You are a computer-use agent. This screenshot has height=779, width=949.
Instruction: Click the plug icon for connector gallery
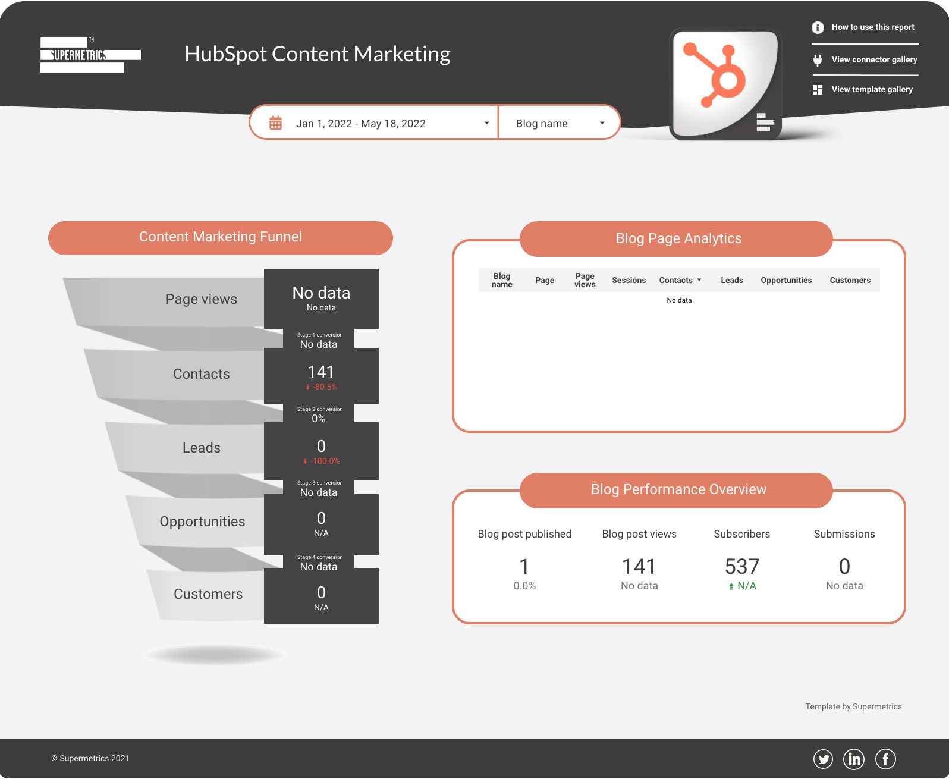(818, 60)
